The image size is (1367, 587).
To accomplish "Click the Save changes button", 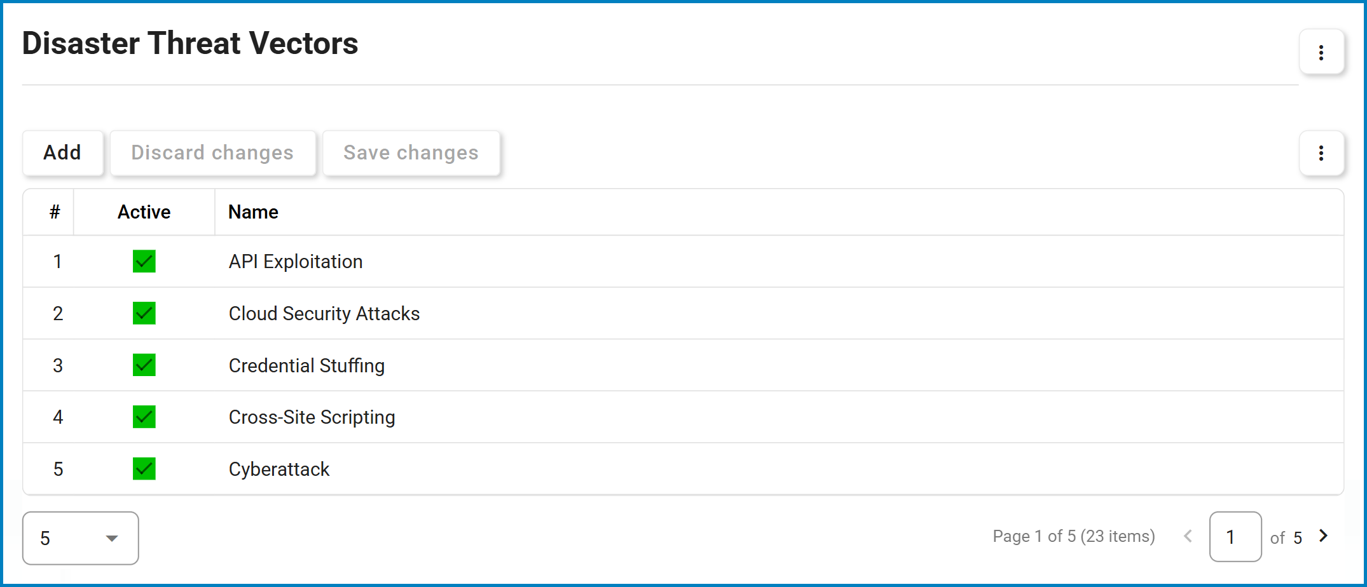I will [x=411, y=153].
